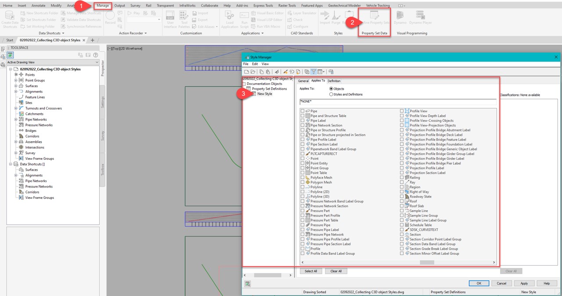The height and width of the screenshot is (296, 562).
Task: Click the icon at bottom-left of Style Manager dialog
Action: (248, 284)
